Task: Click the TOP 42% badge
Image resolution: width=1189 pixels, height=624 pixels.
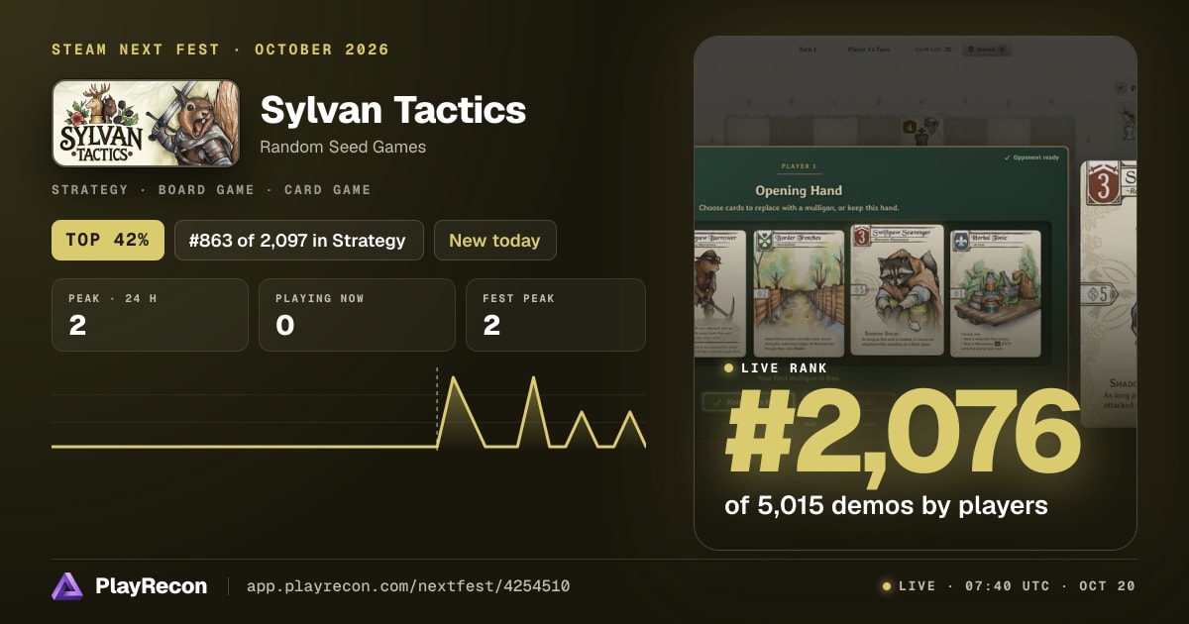Action: click(108, 240)
